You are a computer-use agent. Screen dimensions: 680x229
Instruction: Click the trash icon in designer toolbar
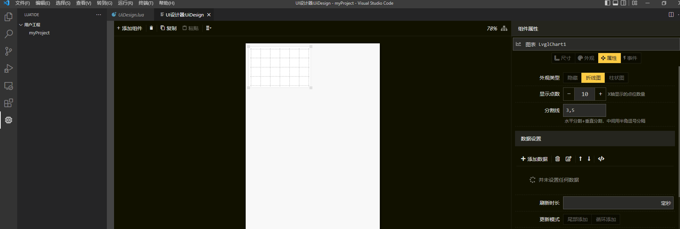[x=151, y=28]
